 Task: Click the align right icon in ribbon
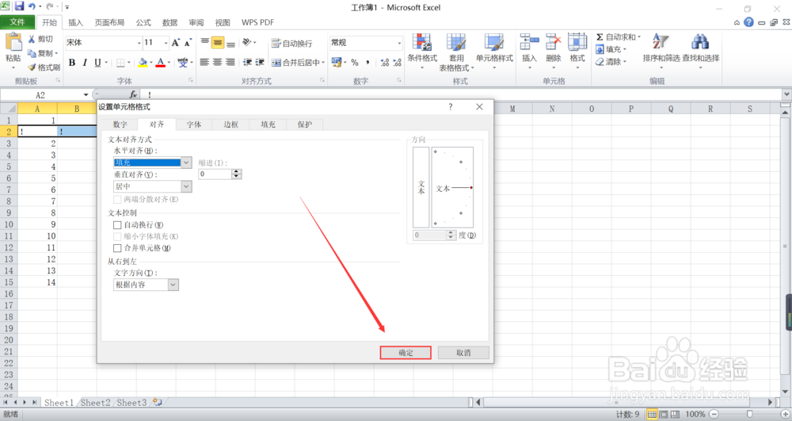point(230,62)
